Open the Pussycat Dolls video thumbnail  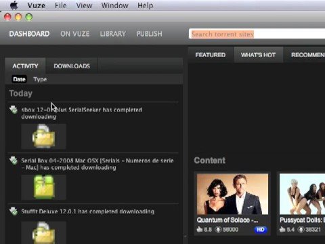(302, 194)
